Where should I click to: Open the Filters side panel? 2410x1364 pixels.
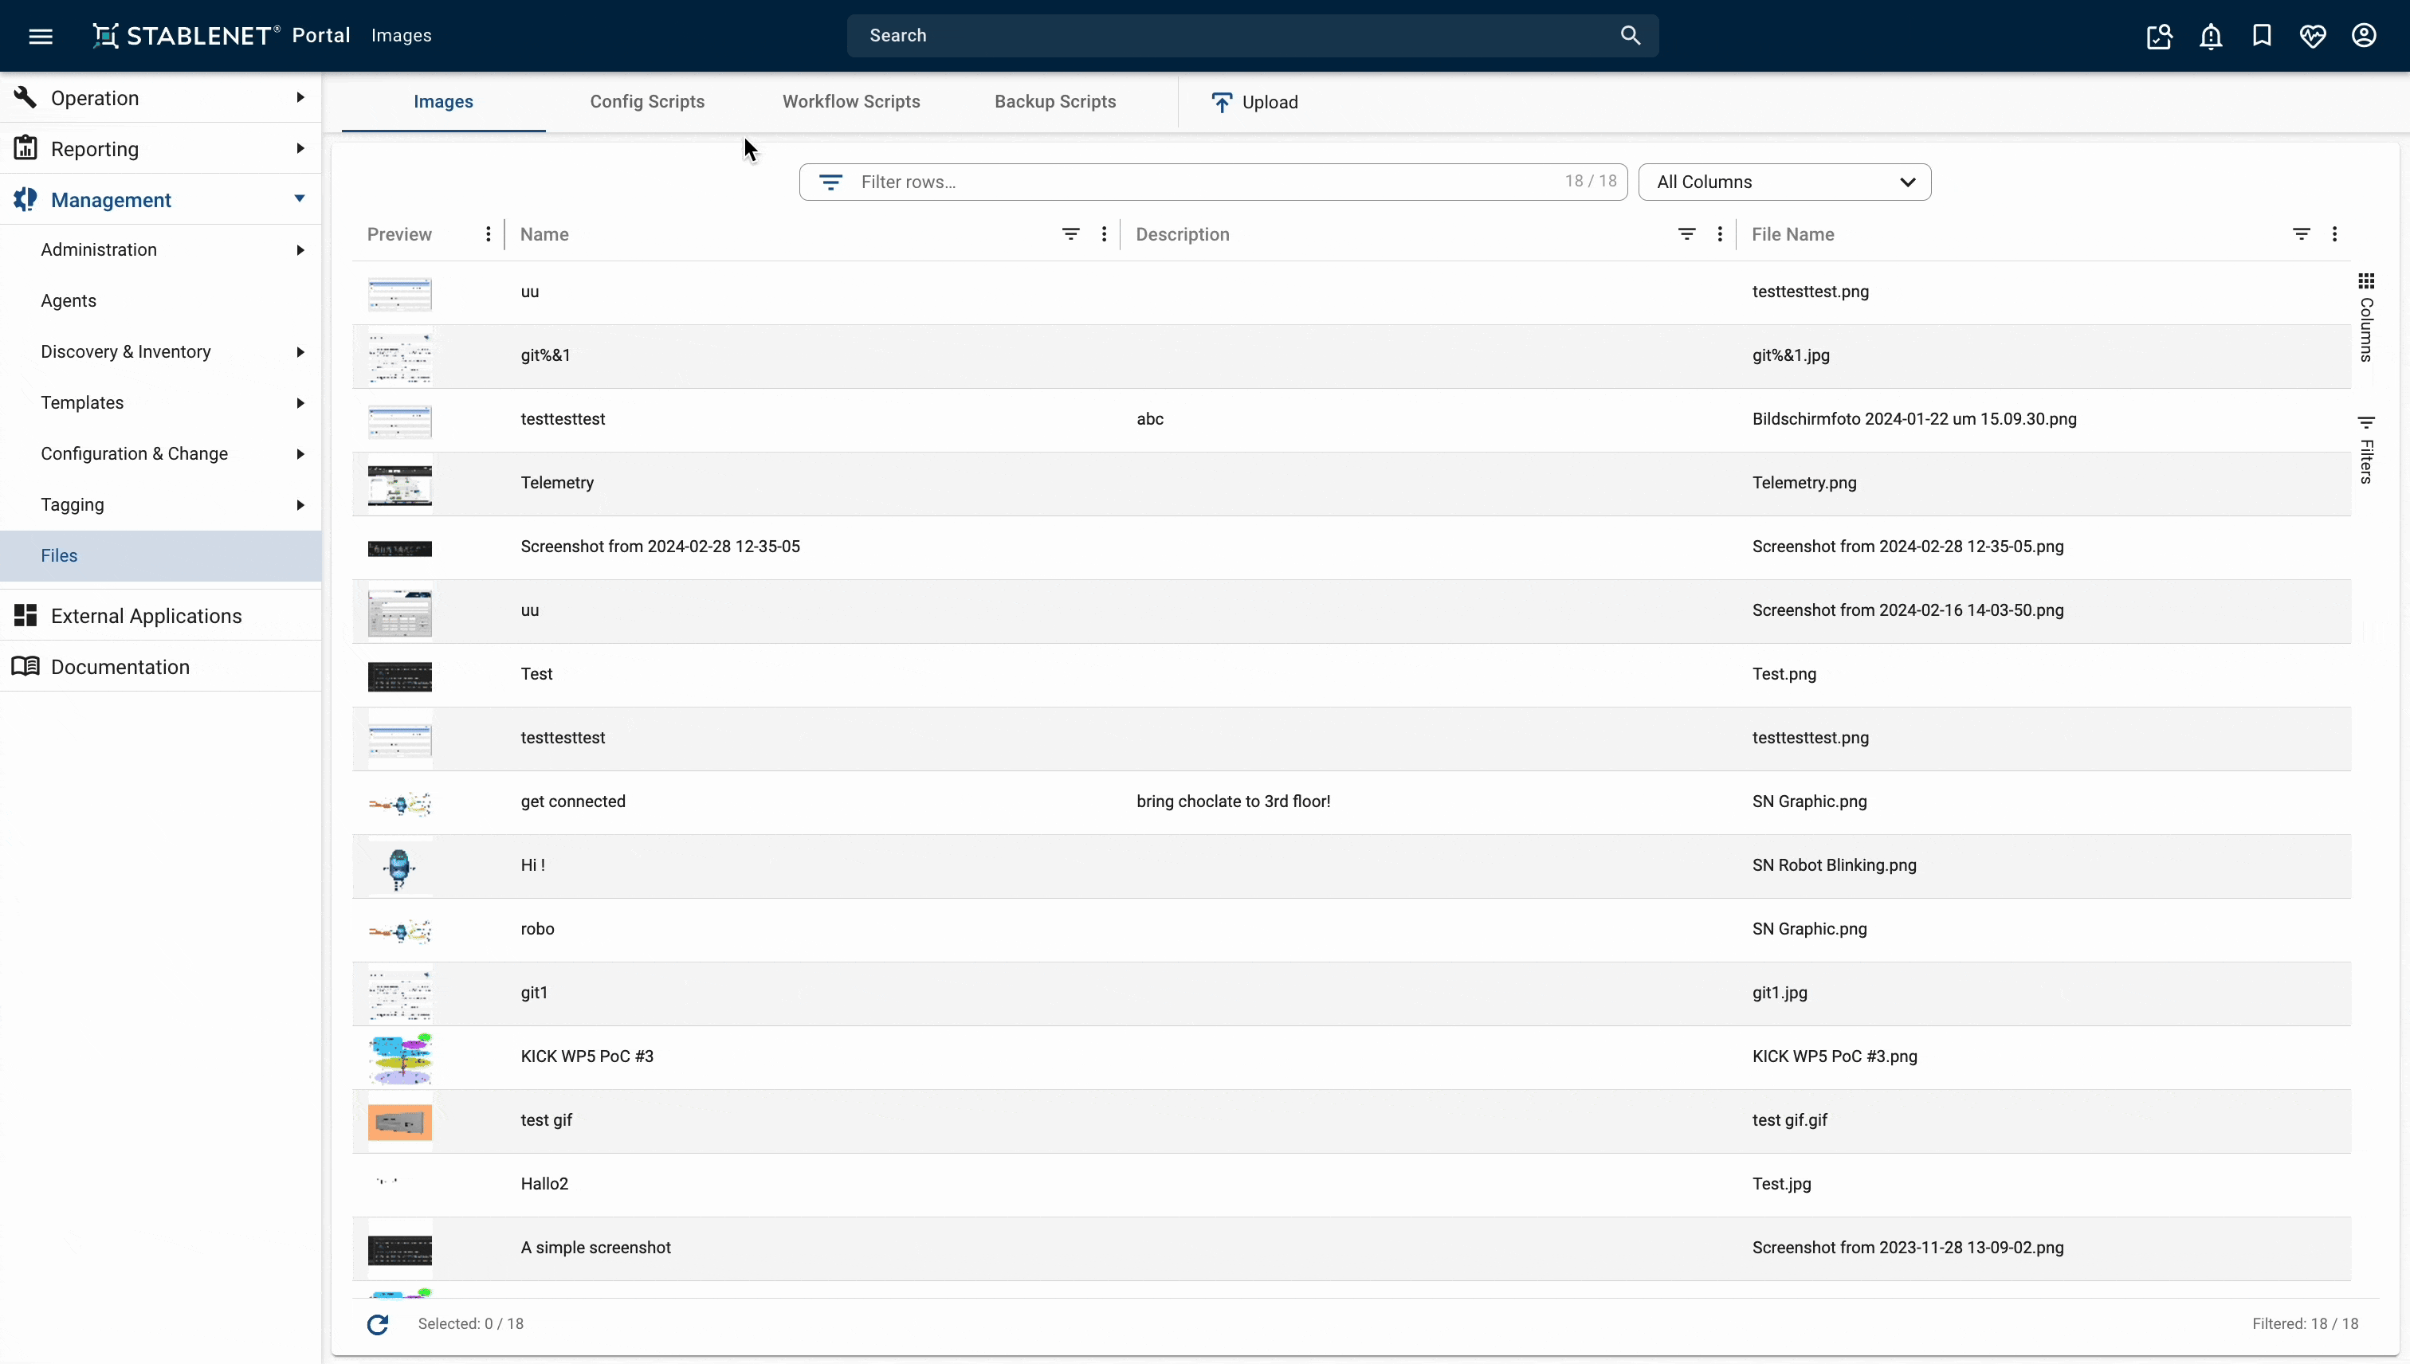2366,449
